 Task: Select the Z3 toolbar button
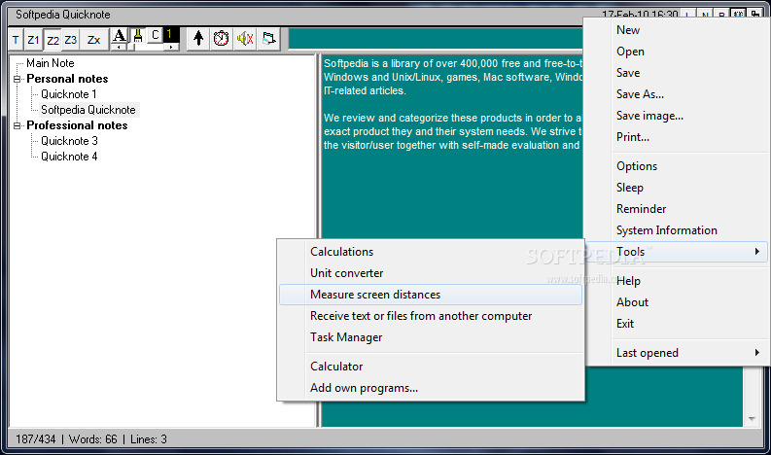tap(71, 40)
